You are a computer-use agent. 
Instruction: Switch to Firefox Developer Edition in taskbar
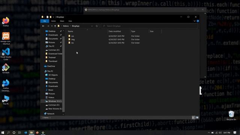(26, 132)
